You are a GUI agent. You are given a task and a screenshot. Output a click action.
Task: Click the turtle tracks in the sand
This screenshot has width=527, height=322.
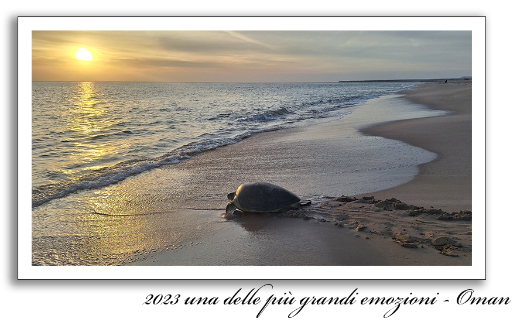(x=398, y=222)
